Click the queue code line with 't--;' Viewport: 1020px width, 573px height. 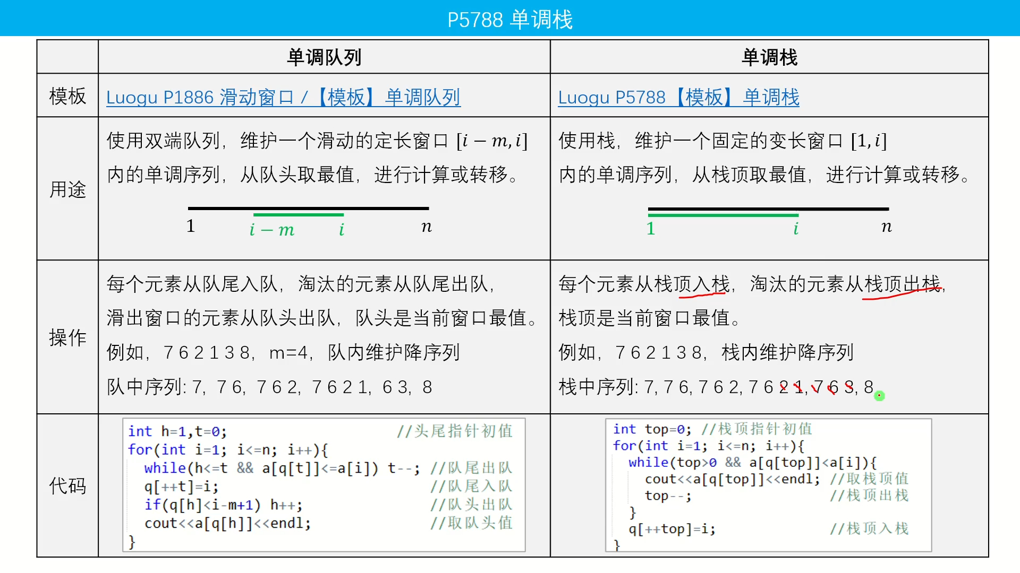pyautogui.click(x=282, y=468)
